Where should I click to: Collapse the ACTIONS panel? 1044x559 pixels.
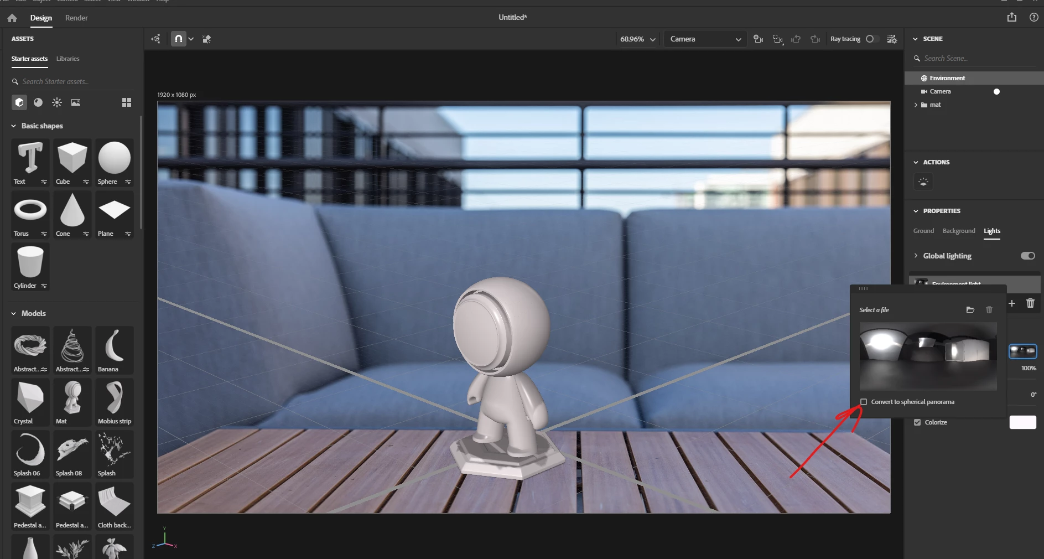916,162
